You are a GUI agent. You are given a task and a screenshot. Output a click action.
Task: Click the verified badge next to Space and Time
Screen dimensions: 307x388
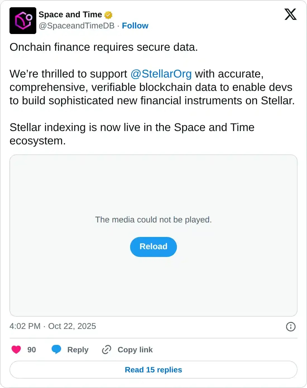tap(108, 14)
